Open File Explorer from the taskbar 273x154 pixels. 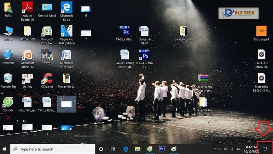coord(137,149)
